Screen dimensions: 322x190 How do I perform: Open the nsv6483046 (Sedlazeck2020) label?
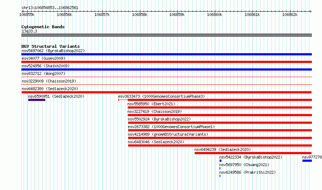click(156, 142)
